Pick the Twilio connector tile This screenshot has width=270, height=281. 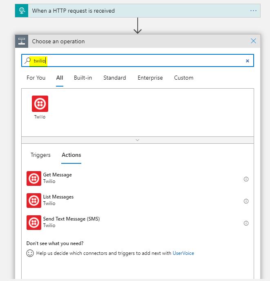pyautogui.click(x=40, y=104)
